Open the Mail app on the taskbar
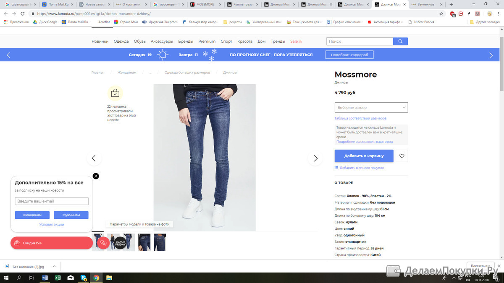 tap(71, 278)
